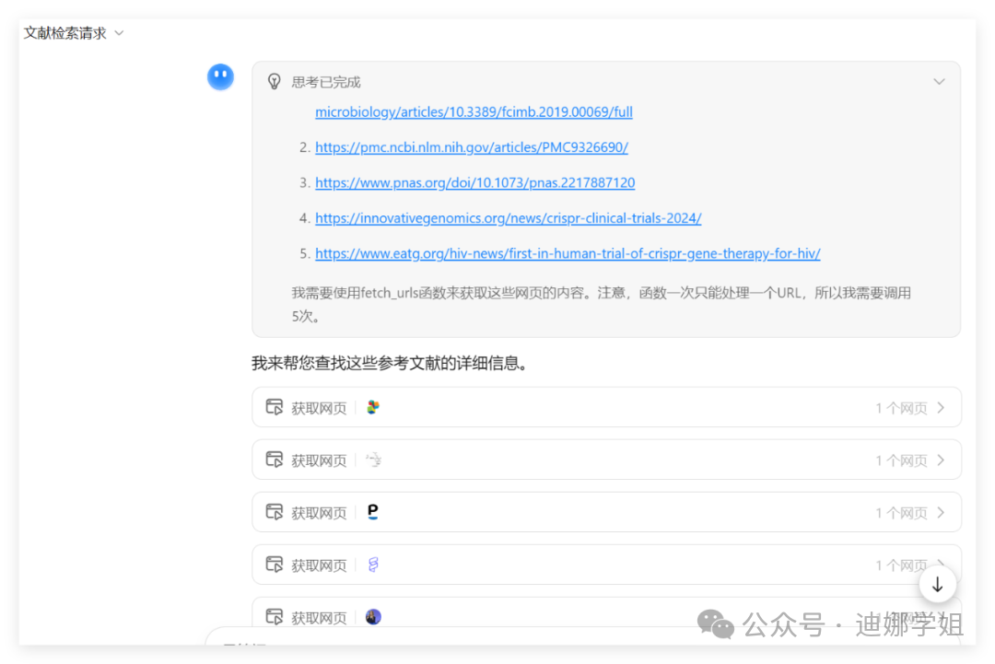Click the colorful frontiers favicon in first 获取网页 row
995x664 pixels.
[x=373, y=407]
